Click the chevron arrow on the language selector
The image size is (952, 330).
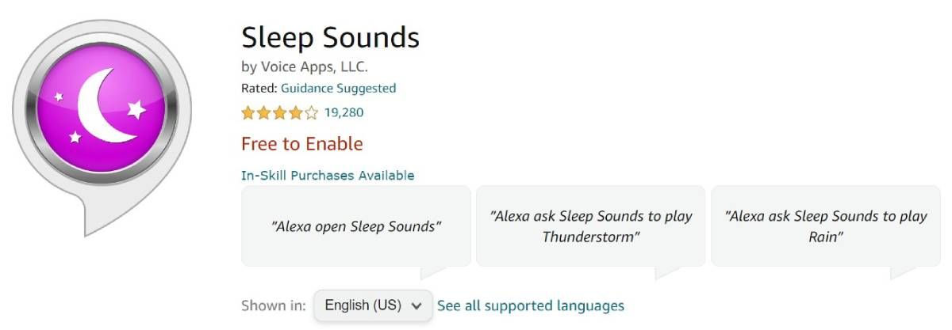(416, 305)
